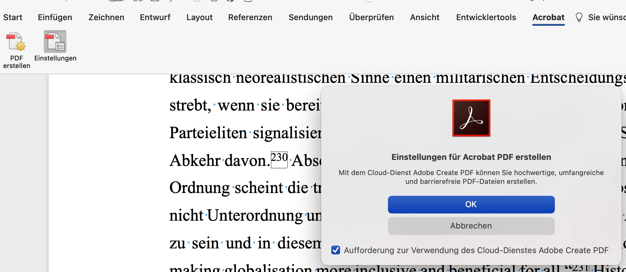Open the Einstellungen ribbon icon
Screen dimensions: 626x272
55,42
